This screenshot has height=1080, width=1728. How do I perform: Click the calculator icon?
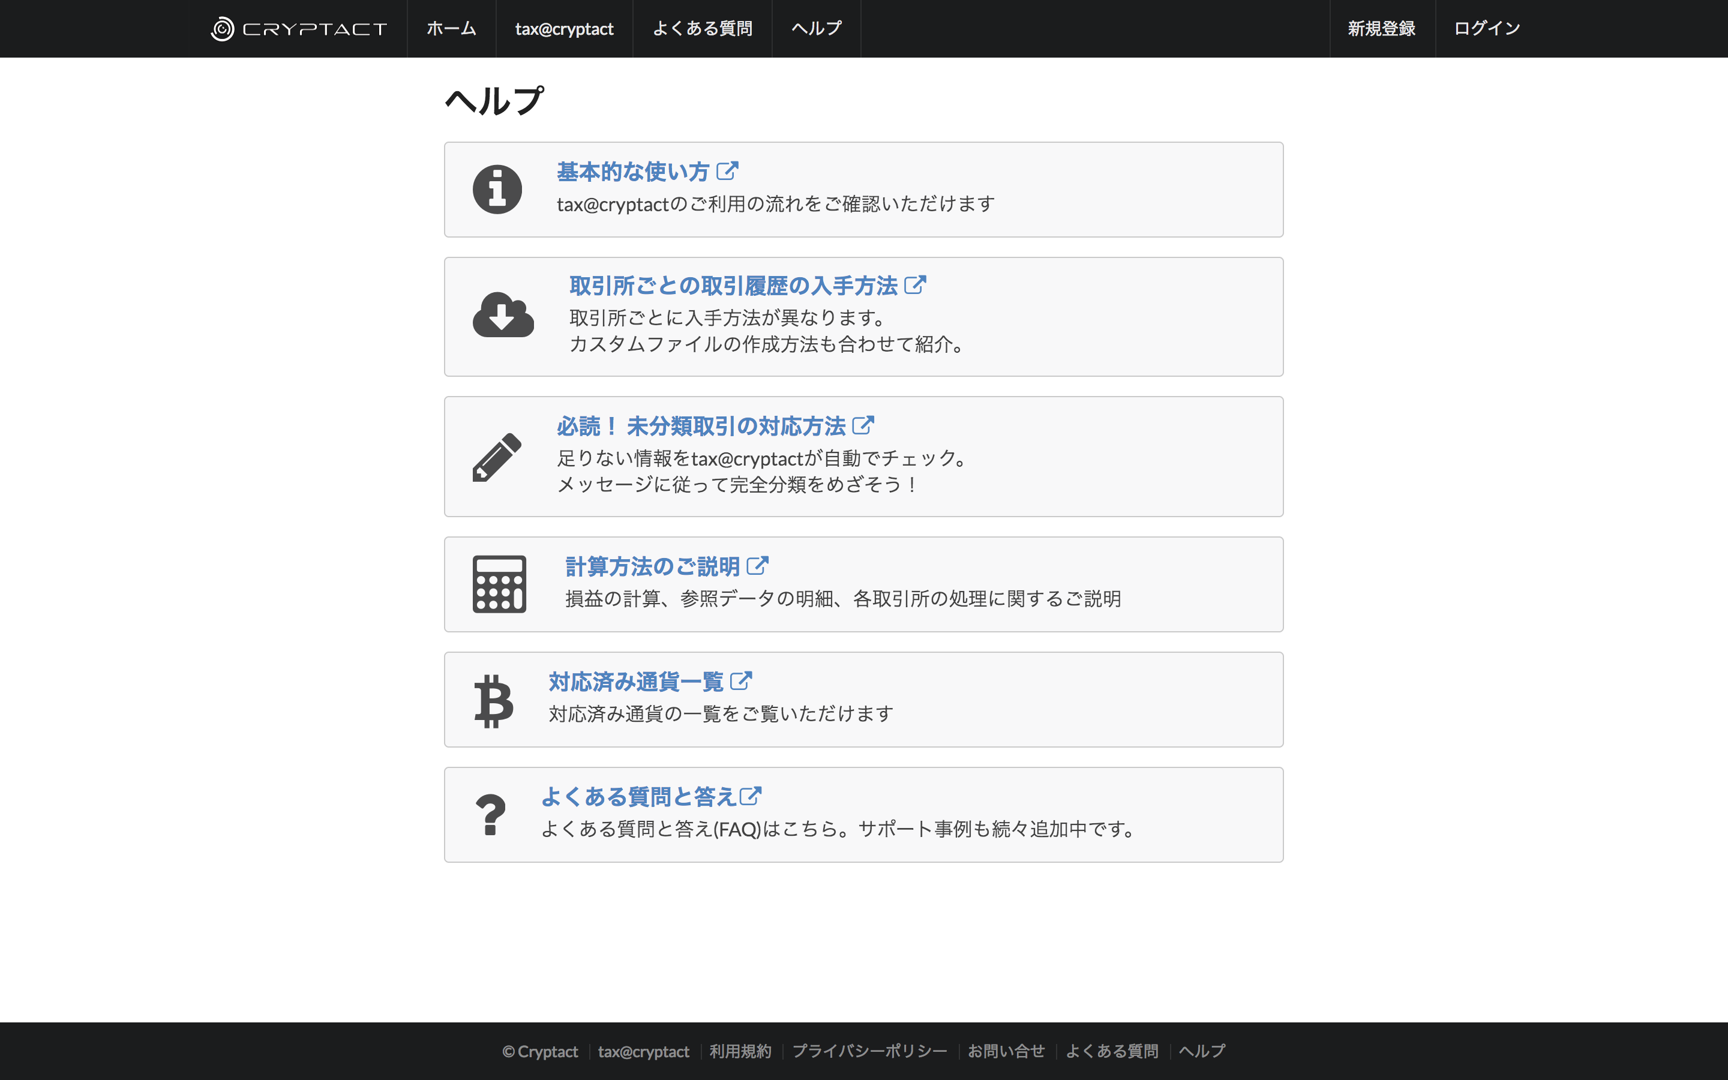tap(499, 584)
